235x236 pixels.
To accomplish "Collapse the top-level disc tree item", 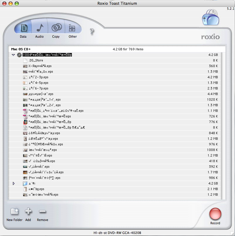I will (x=13, y=55).
